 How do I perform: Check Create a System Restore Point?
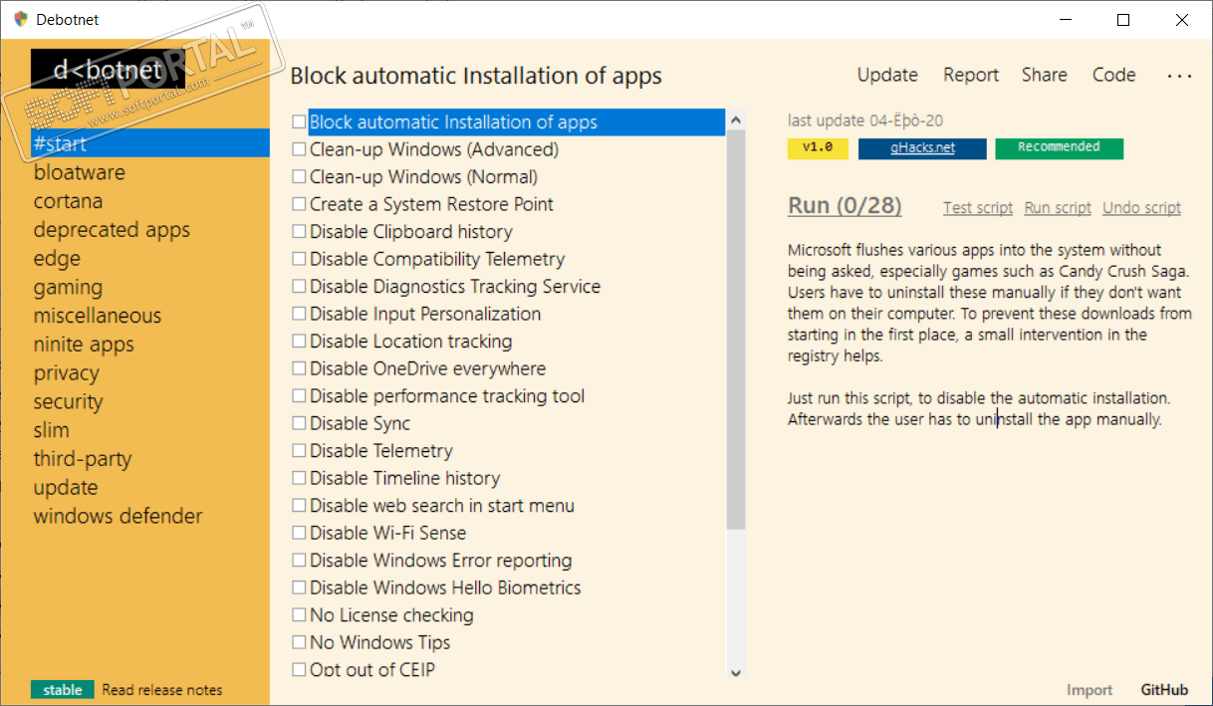point(299,204)
